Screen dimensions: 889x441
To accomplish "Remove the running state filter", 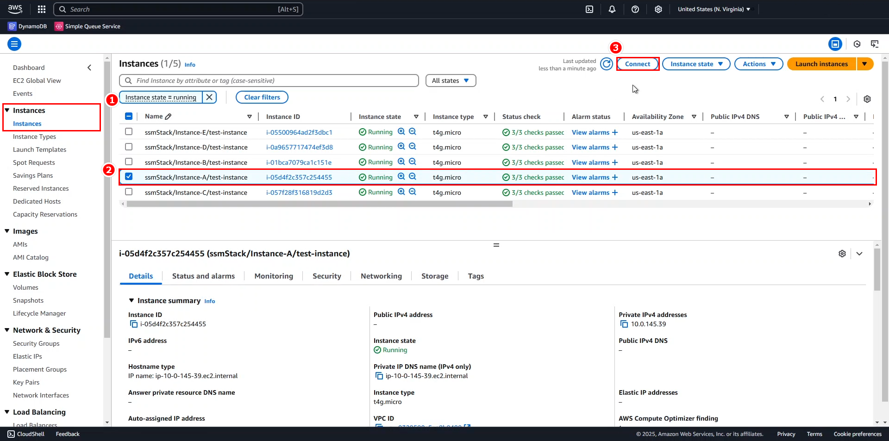I will pyautogui.click(x=209, y=97).
